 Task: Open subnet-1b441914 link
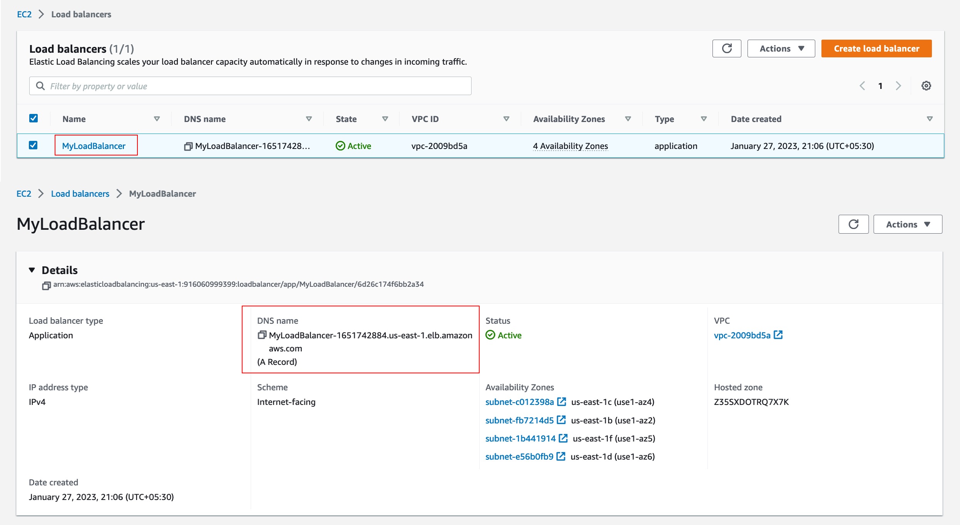pyautogui.click(x=520, y=438)
